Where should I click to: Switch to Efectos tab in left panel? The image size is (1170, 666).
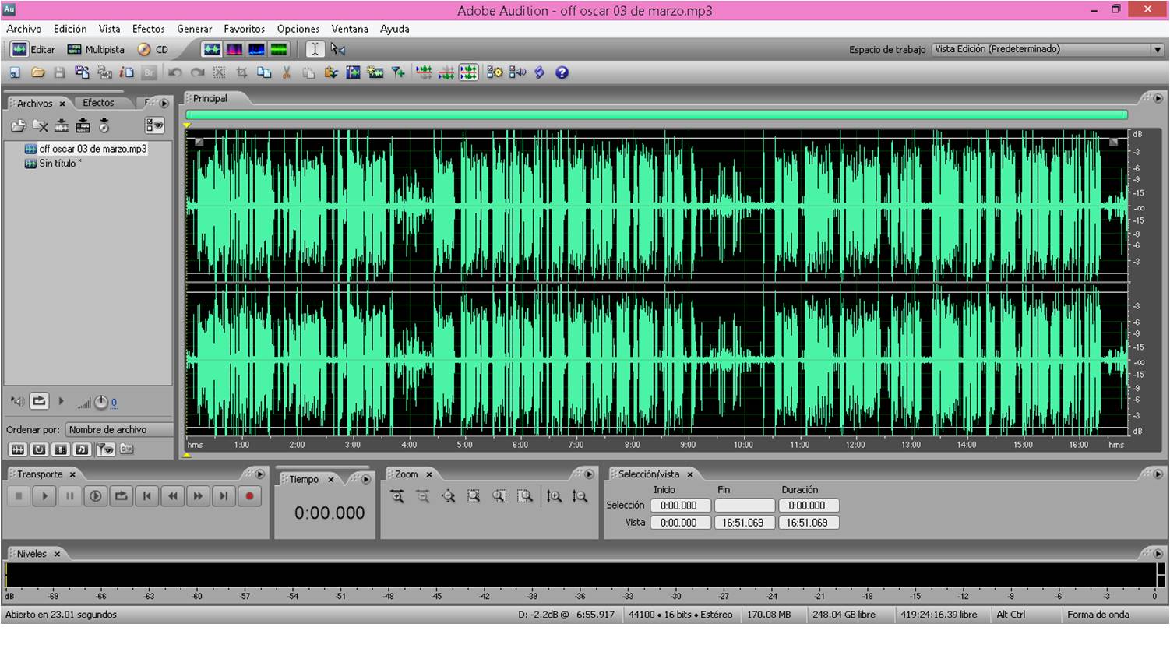tap(98, 103)
